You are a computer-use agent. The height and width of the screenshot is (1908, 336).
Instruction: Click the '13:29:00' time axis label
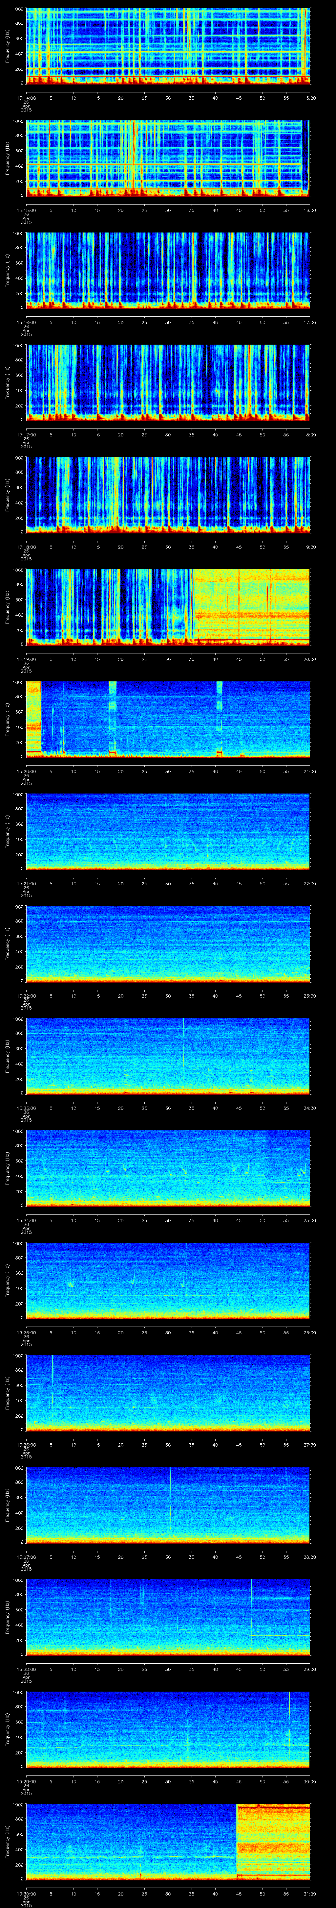click(x=26, y=1781)
